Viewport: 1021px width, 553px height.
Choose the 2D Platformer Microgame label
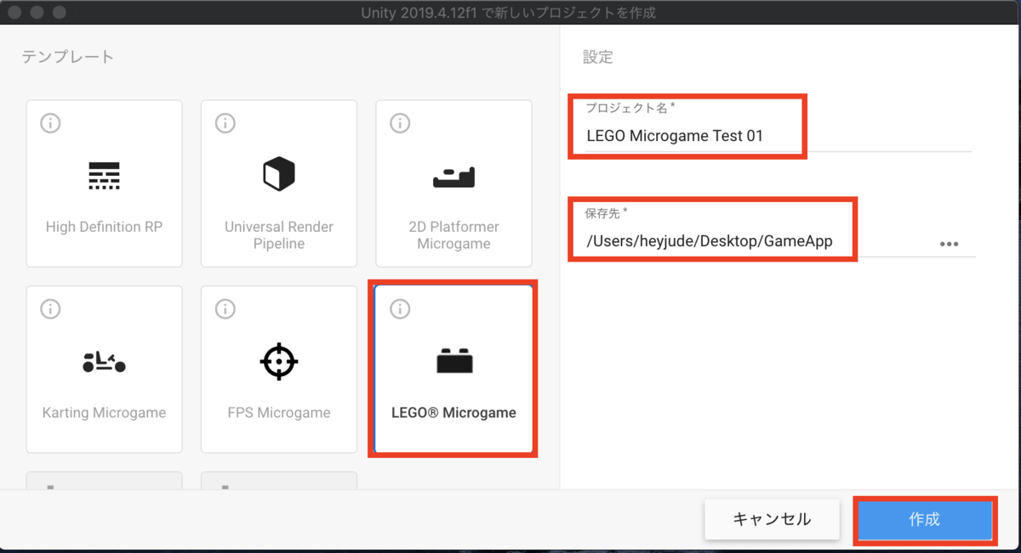[x=453, y=235]
